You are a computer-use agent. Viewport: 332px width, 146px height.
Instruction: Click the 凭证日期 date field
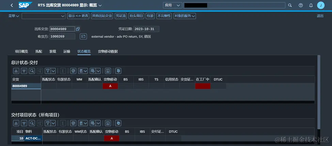(146, 29)
